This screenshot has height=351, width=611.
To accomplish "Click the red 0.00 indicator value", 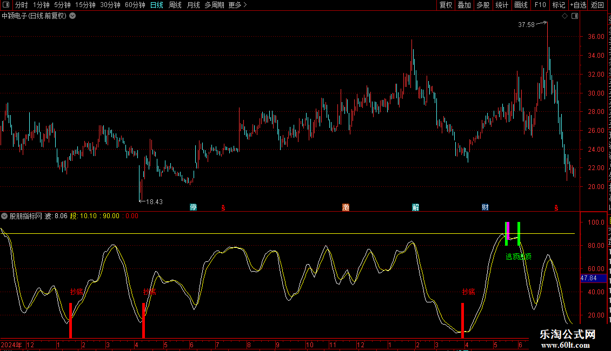I will (x=132, y=216).
